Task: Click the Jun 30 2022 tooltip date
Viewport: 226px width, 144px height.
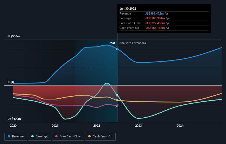Action: click(x=128, y=9)
